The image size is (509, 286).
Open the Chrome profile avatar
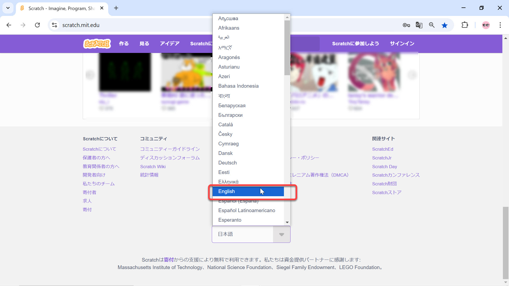point(486,25)
